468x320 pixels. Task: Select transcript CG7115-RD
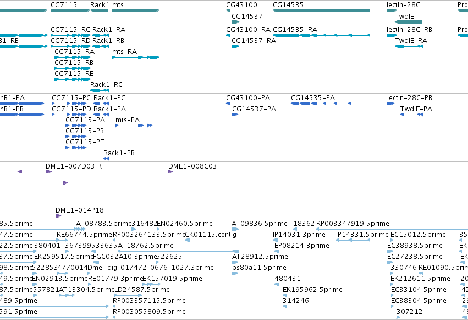71,41
